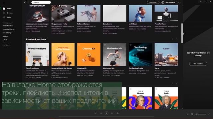The width and height of the screenshot is (213, 119).
Task: Click the back navigation arrow
Action: (x=25, y=2)
